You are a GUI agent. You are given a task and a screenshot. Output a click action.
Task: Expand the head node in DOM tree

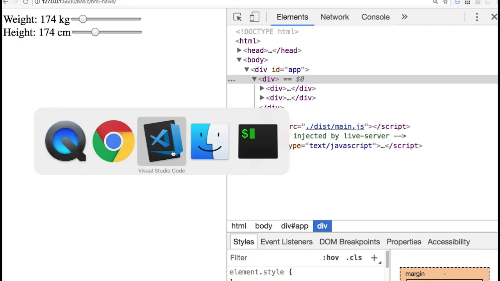point(239,50)
